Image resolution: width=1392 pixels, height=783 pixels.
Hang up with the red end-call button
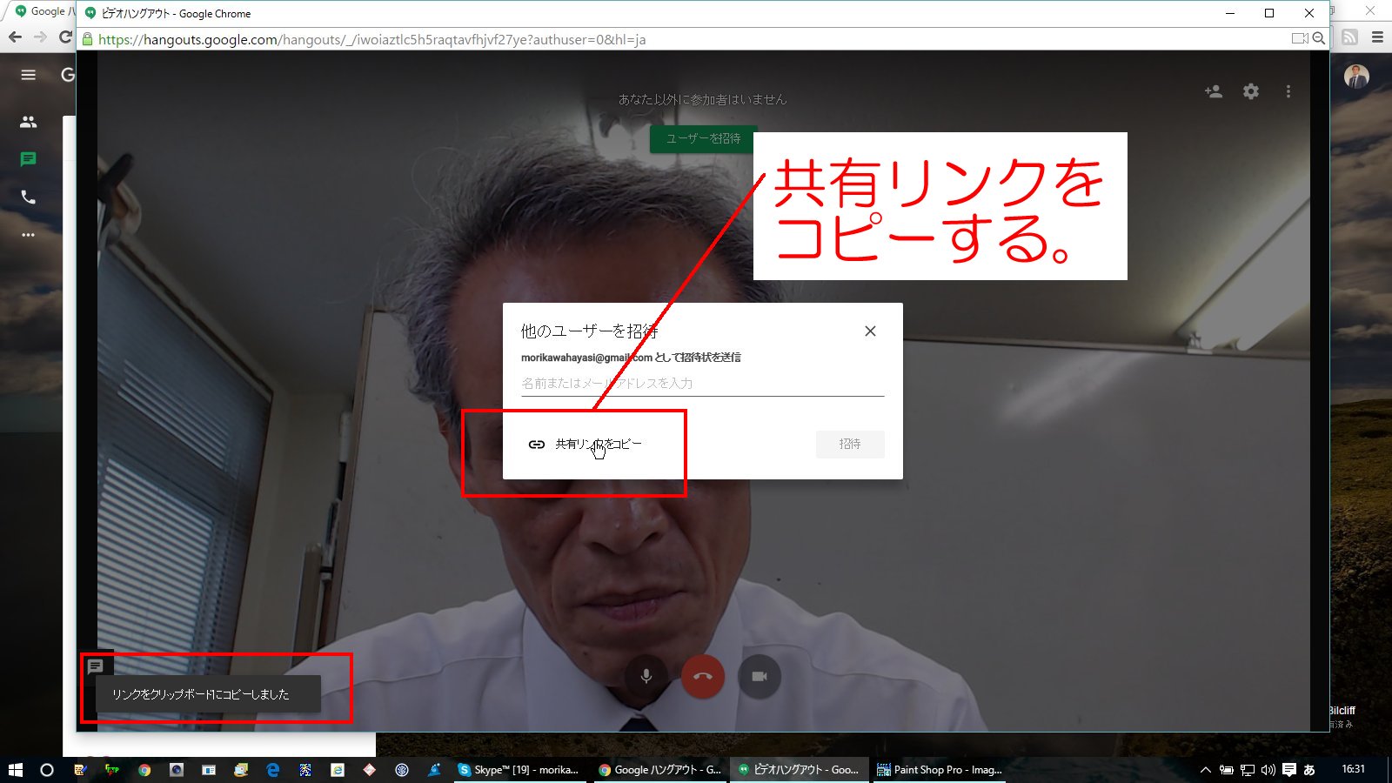703,676
